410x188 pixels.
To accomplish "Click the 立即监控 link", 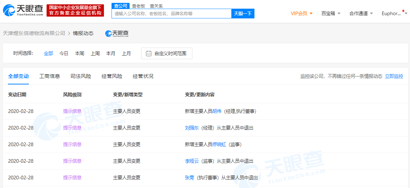I will (x=394, y=76).
